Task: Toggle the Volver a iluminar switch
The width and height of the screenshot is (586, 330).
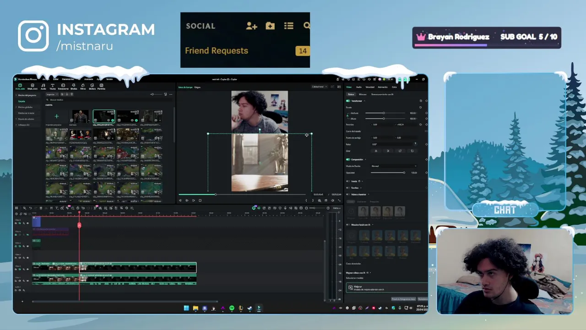Action: coord(348,194)
